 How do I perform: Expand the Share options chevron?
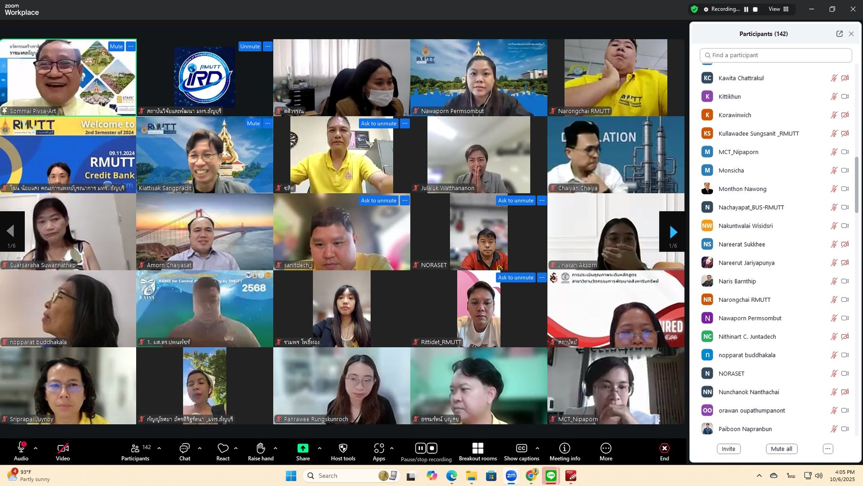click(320, 448)
